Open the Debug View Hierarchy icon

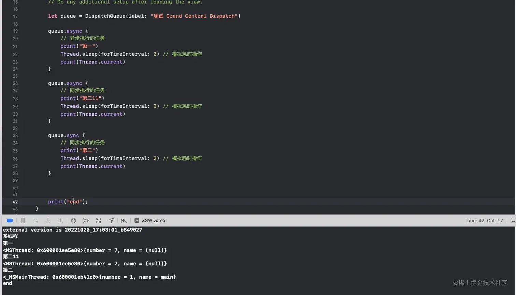(73, 221)
